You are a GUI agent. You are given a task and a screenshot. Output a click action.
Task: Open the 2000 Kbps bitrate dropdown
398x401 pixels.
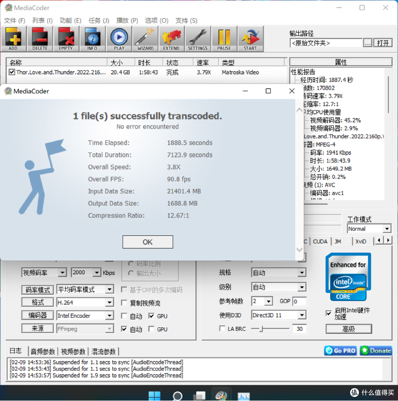97,273
